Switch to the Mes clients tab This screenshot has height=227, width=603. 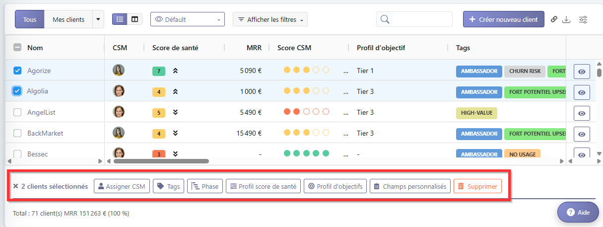click(68, 19)
